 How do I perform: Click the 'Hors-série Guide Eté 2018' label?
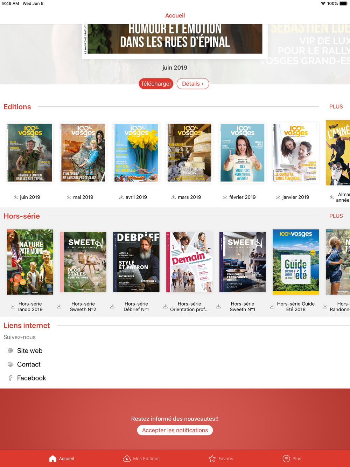coord(296,306)
